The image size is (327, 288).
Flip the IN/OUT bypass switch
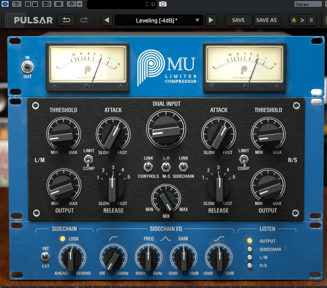coord(27,67)
